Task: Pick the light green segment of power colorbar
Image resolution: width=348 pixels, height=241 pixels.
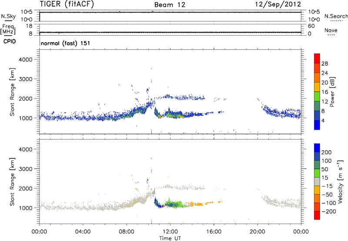Action: (317, 97)
